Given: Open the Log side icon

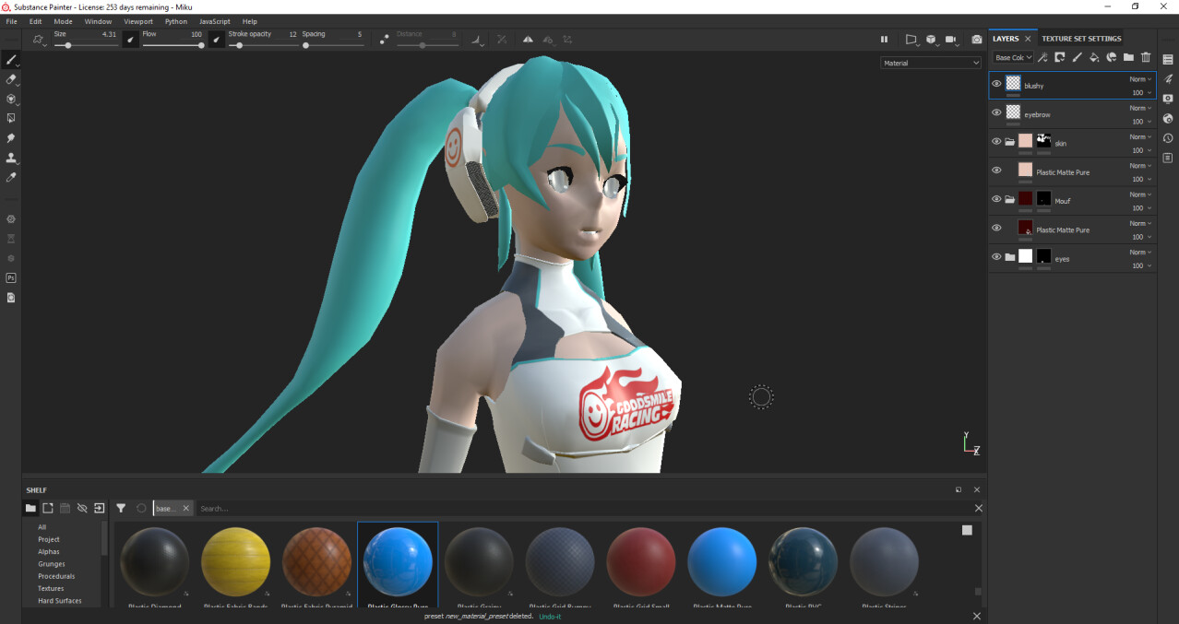Looking at the screenshot, I should point(1168,158).
